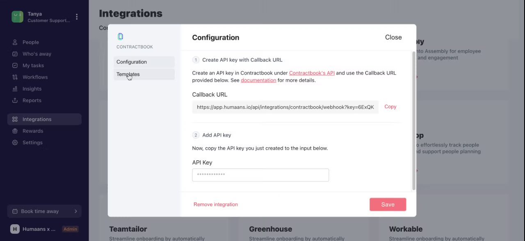This screenshot has height=241, width=525.
Task: Click the People sidebar icon
Action: point(15,42)
